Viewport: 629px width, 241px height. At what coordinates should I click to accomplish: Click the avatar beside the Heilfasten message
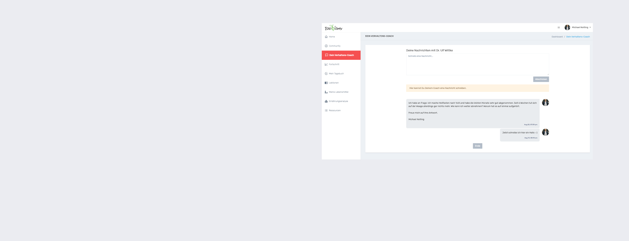[545, 103]
